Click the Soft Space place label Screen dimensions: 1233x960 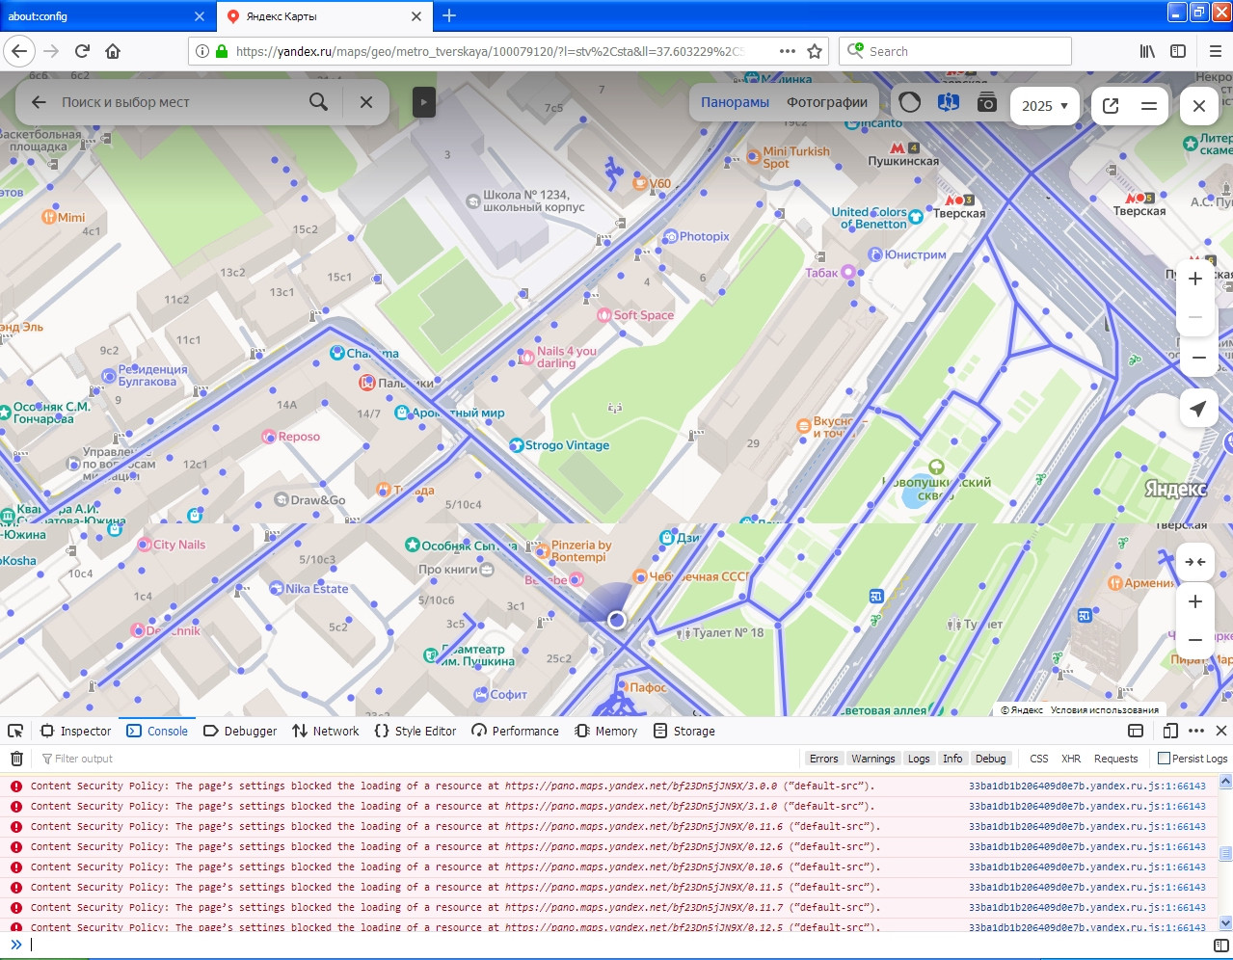coord(643,315)
